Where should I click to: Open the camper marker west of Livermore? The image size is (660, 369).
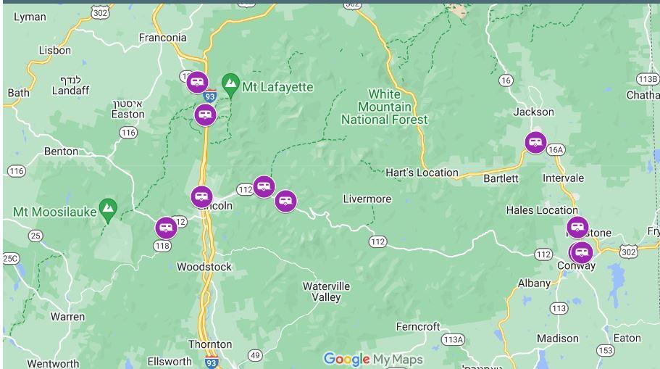285,202
